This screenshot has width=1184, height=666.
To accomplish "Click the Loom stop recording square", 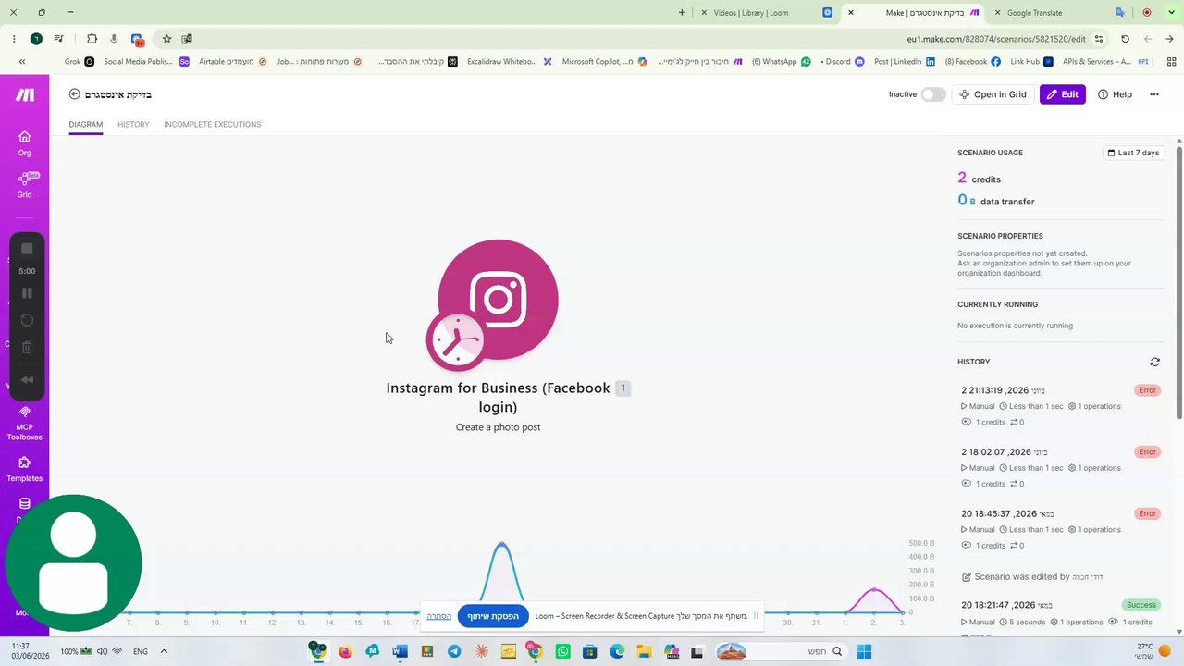I will tap(27, 249).
